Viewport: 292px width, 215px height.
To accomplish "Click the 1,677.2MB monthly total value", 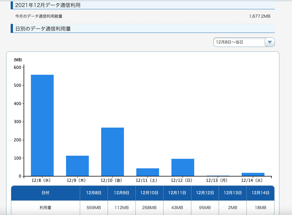I will 259,16.
